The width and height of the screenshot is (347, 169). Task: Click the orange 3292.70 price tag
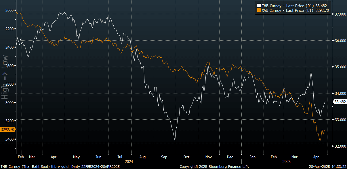8,130
